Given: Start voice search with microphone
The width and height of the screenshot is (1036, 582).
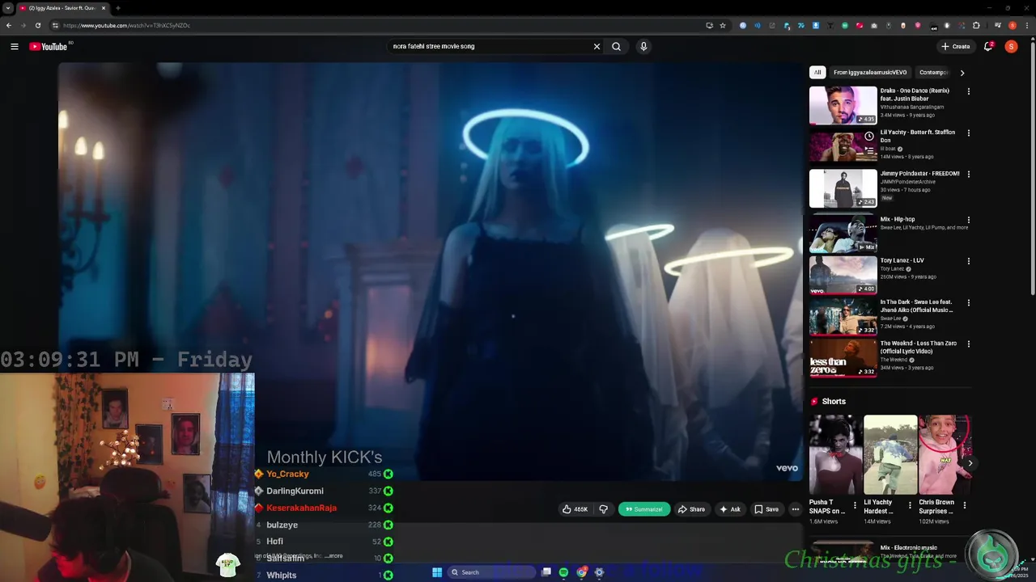Looking at the screenshot, I should point(643,46).
